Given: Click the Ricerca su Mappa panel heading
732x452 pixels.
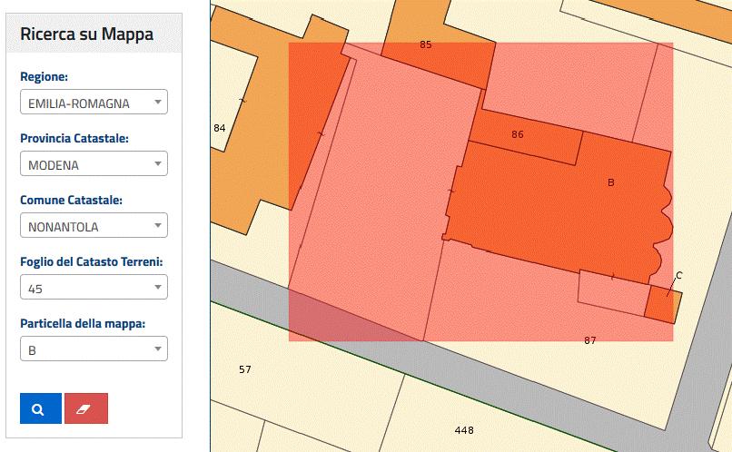Looking at the screenshot, I should [x=87, y=34].
